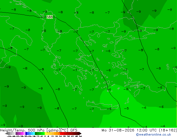Viewport: 177px width, 137px height.
Task: Click the 500 hPa level text
Action: (36, 130)
